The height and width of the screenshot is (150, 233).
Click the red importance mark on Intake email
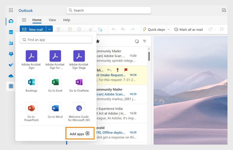[x=117, y=70]
